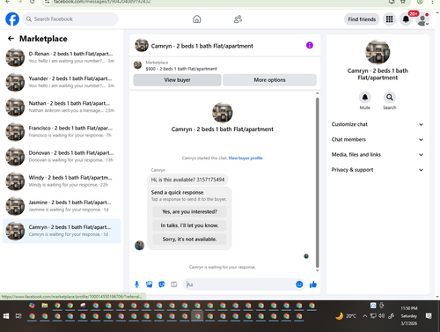Record a voice clip with microphone icon

click(136, 284)
